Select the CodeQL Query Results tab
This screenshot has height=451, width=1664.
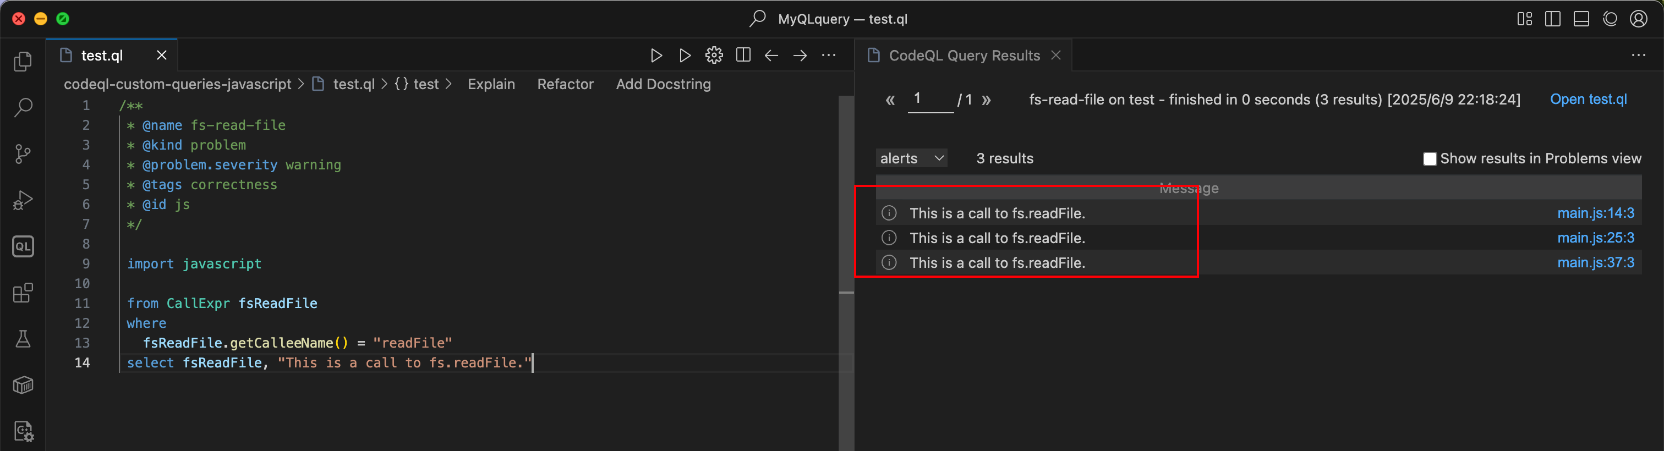coord(963,56)
